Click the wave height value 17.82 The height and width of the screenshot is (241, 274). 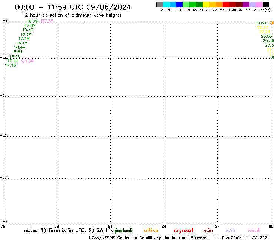coord(30,26)
